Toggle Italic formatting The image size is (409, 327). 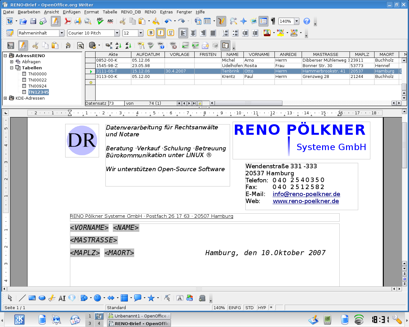click(x=161, y=33)
